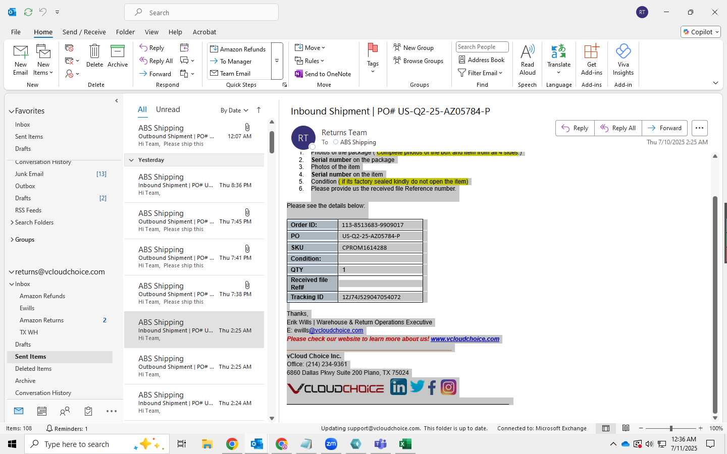Switch to the Folder tab
This screenshot has width=727, height=454.
125,32
